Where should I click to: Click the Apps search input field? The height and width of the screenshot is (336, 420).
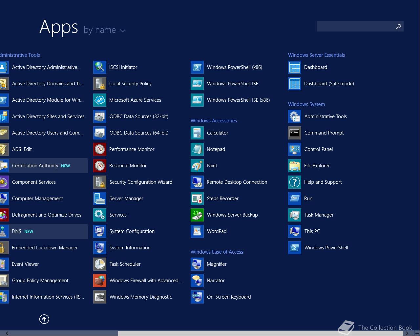pyautogui.click(x=356, y=26)
